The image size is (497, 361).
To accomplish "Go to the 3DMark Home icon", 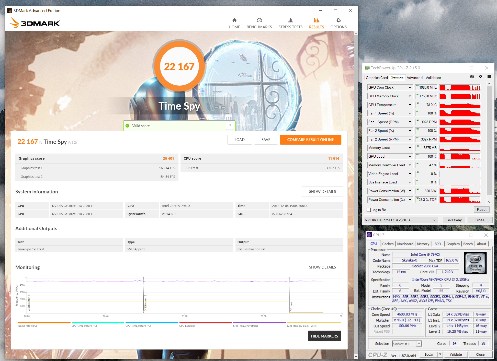I will pyautogui.click(x=234, y=20).
